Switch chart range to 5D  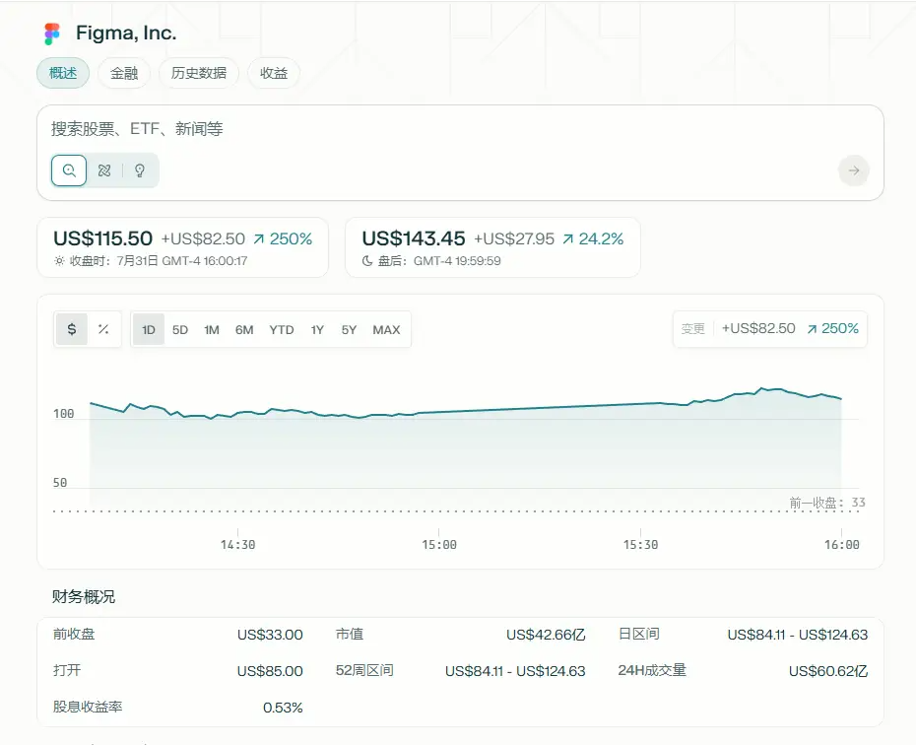click(180, 330)
